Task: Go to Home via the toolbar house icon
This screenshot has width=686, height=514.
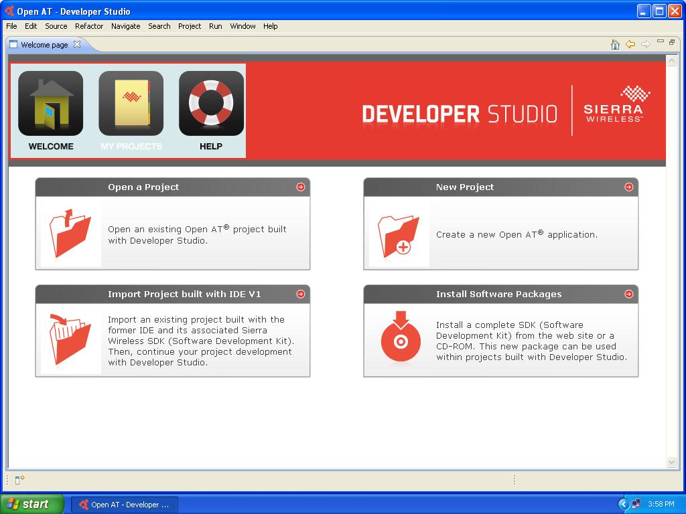Action: click(615, 45)
